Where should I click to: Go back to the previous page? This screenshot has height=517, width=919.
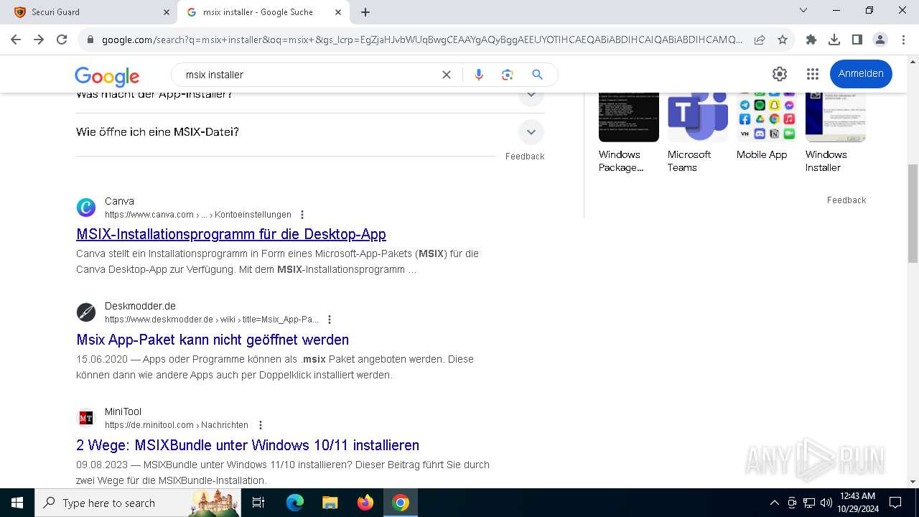pos(16,39)
